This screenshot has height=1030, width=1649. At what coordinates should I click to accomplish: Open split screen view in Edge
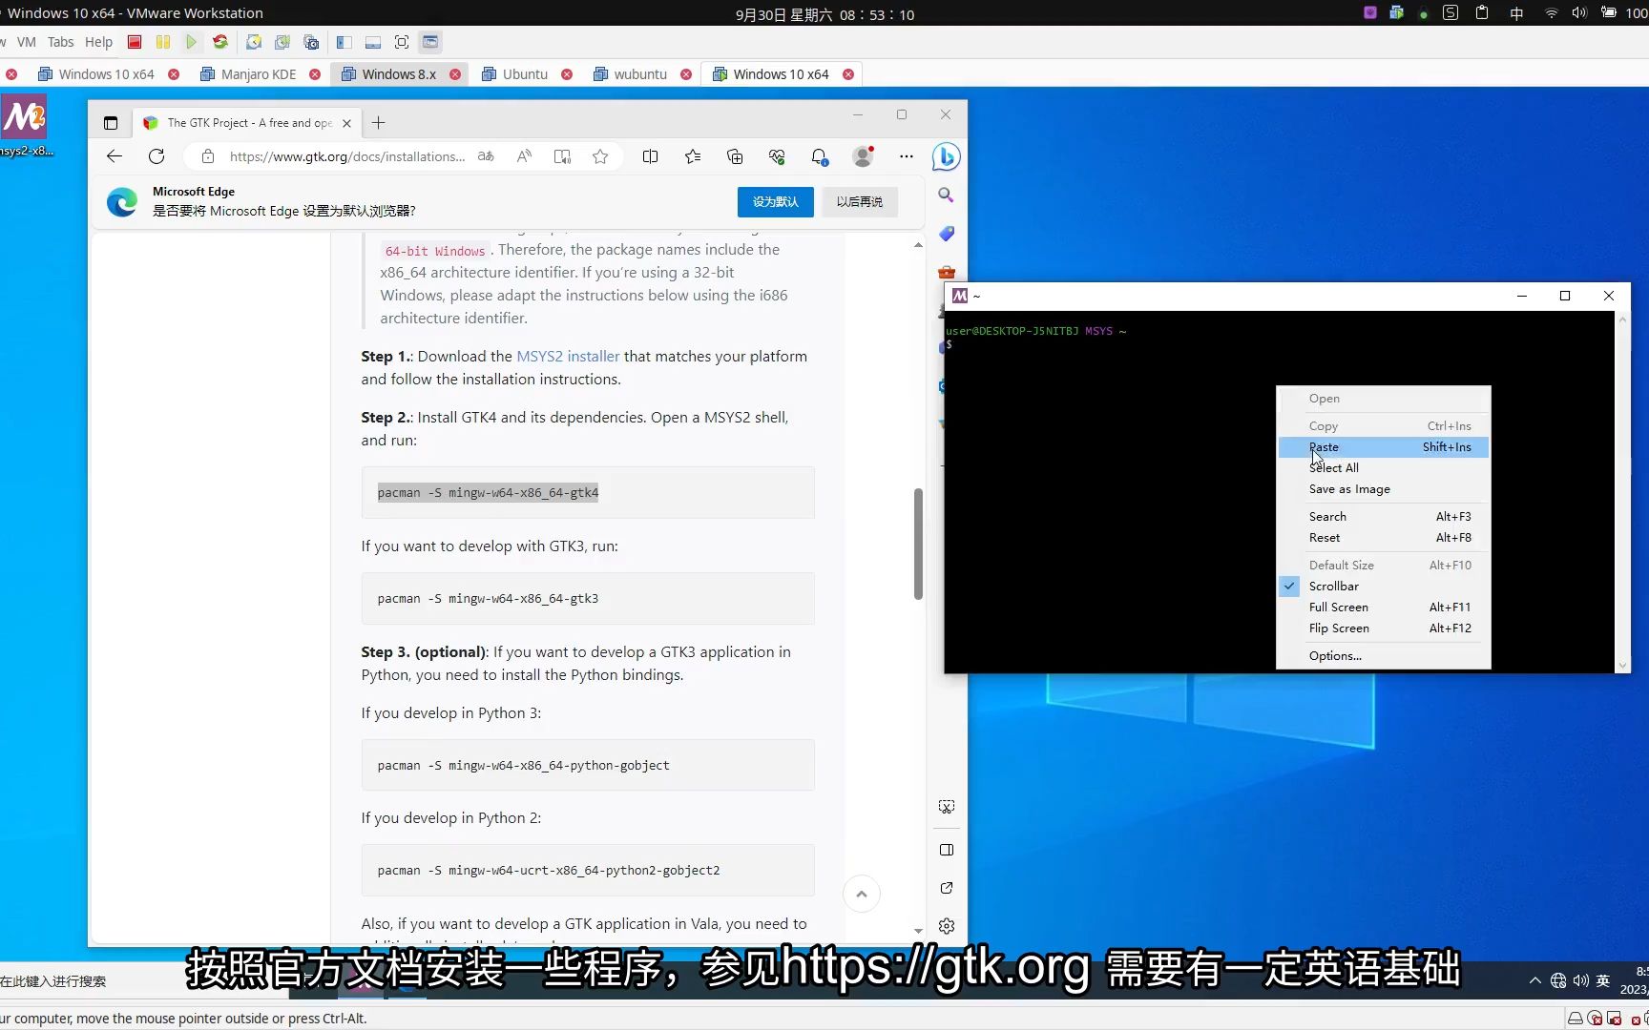pos(650,156)
